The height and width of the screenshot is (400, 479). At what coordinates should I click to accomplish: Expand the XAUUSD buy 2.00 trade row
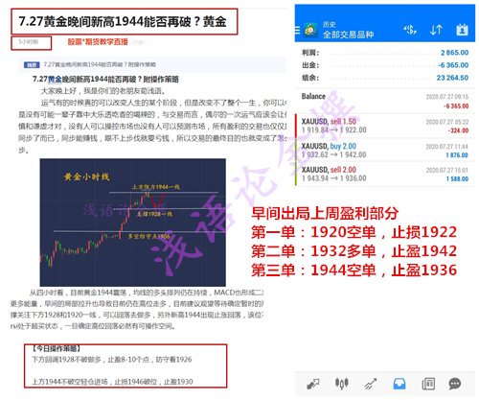pyautogui.click(x=385, y=151)
